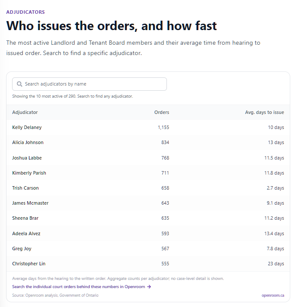Click the ADJUDICATORS section label

(x=25, y=12)
